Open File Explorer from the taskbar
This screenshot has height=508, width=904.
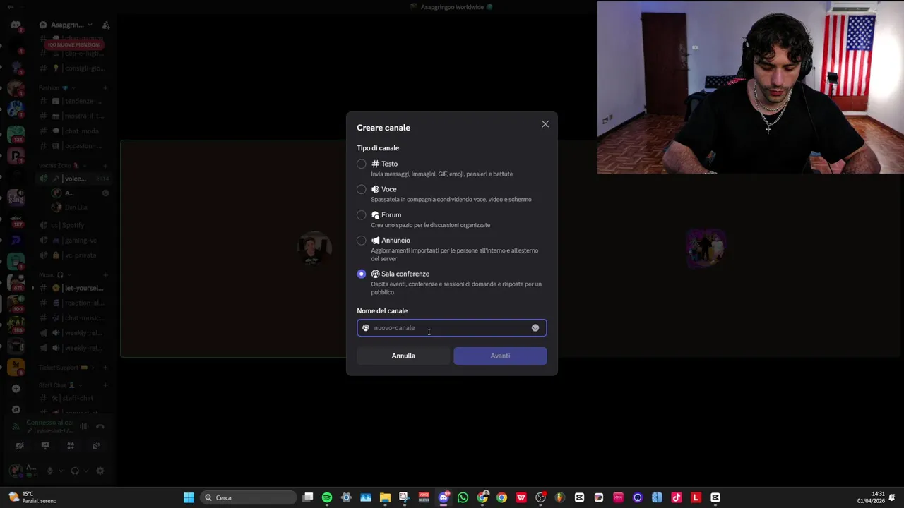tap(385, 497)
